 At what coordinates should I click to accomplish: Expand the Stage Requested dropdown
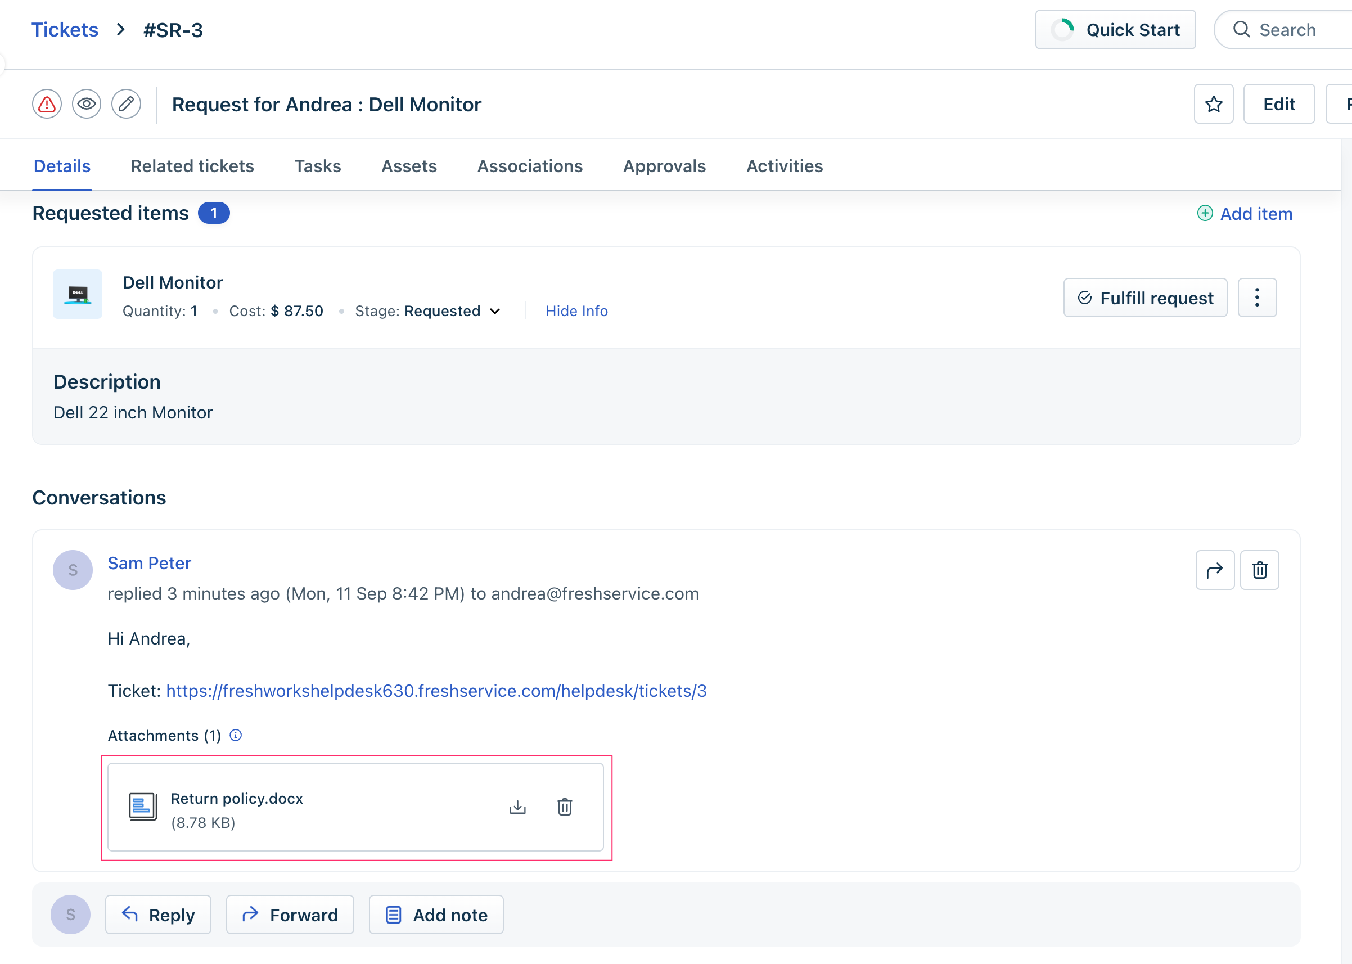[x=452, y=311]
